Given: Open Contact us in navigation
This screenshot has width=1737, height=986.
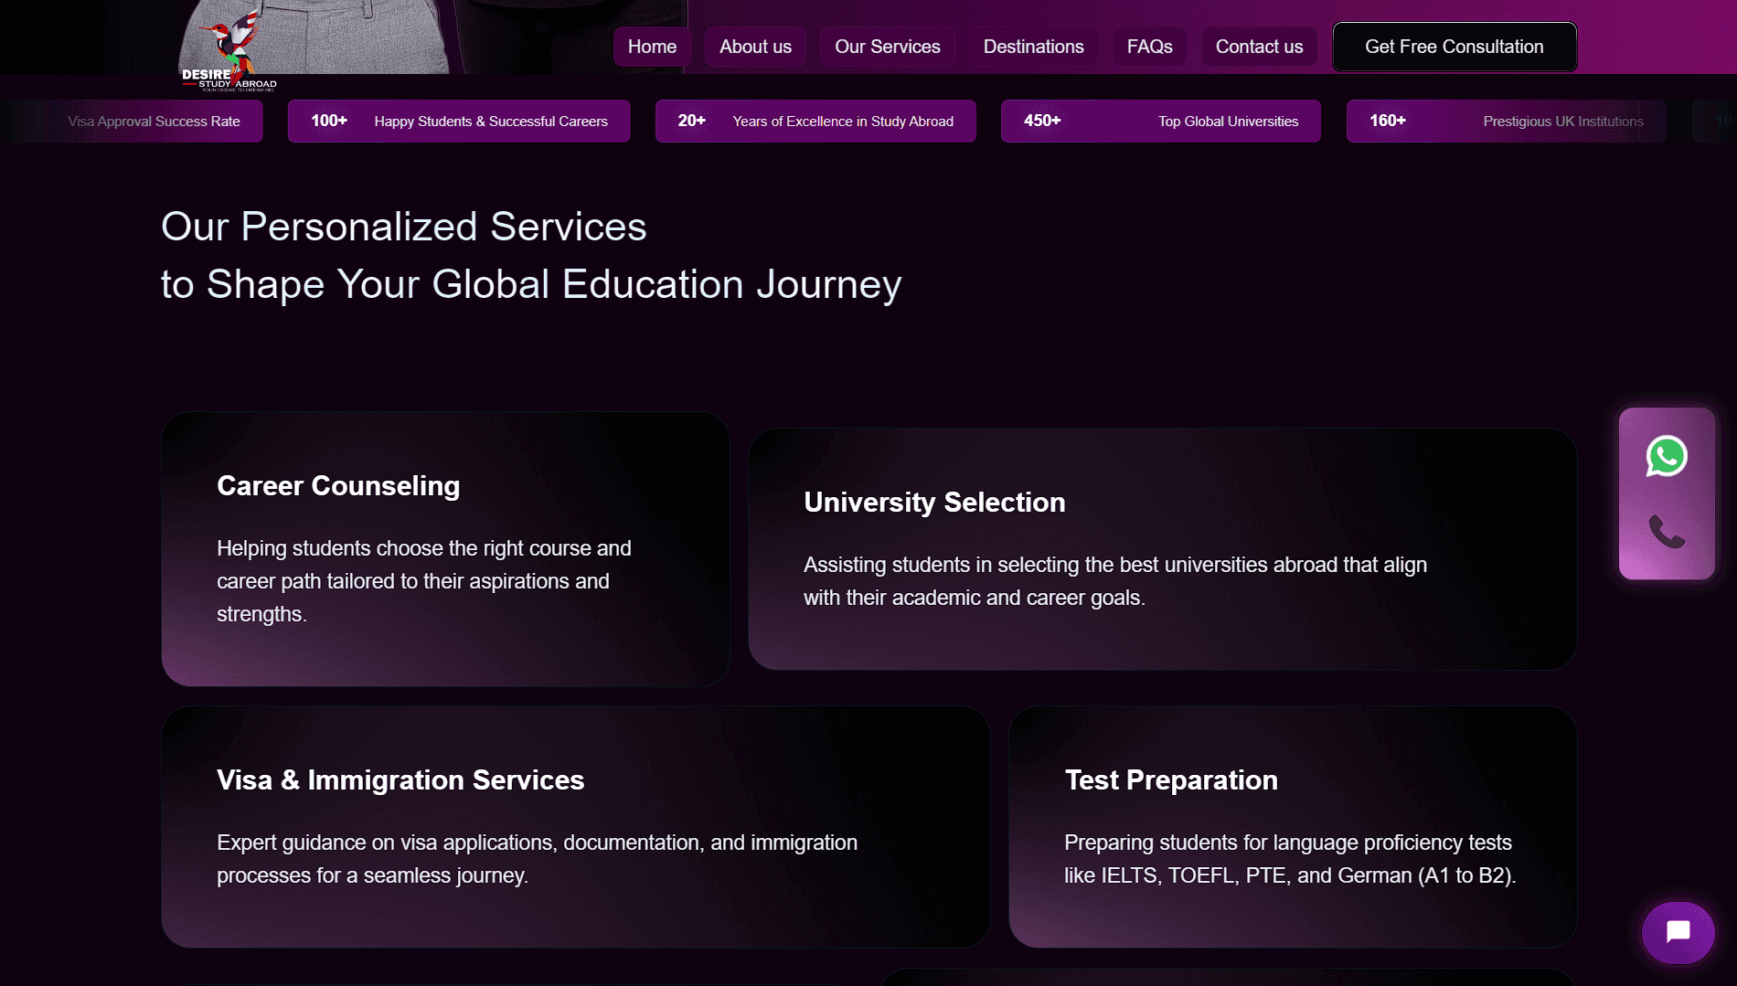Looking at the screenshot, I should [1259, 47].
